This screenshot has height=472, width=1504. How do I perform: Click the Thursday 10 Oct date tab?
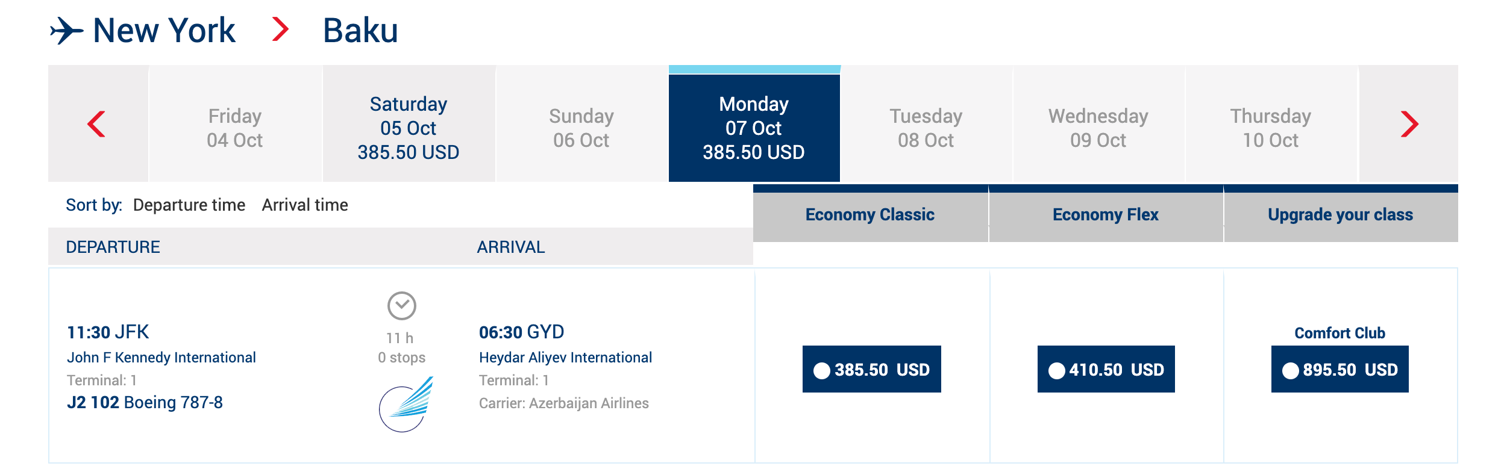(1271, 128)
